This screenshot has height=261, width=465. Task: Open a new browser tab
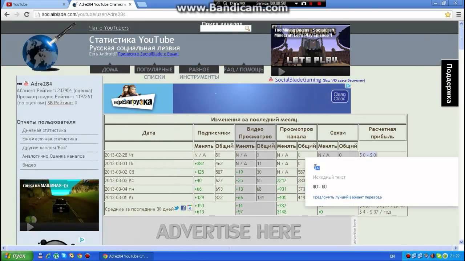click(142, 4)
